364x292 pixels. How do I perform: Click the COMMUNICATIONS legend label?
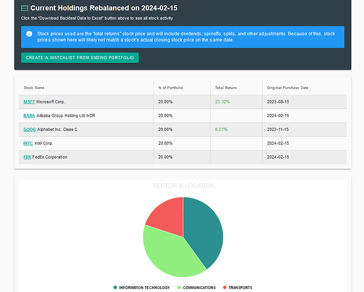[199, 287]
